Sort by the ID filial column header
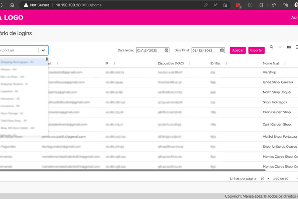298x199 pixels. point(215,63)
